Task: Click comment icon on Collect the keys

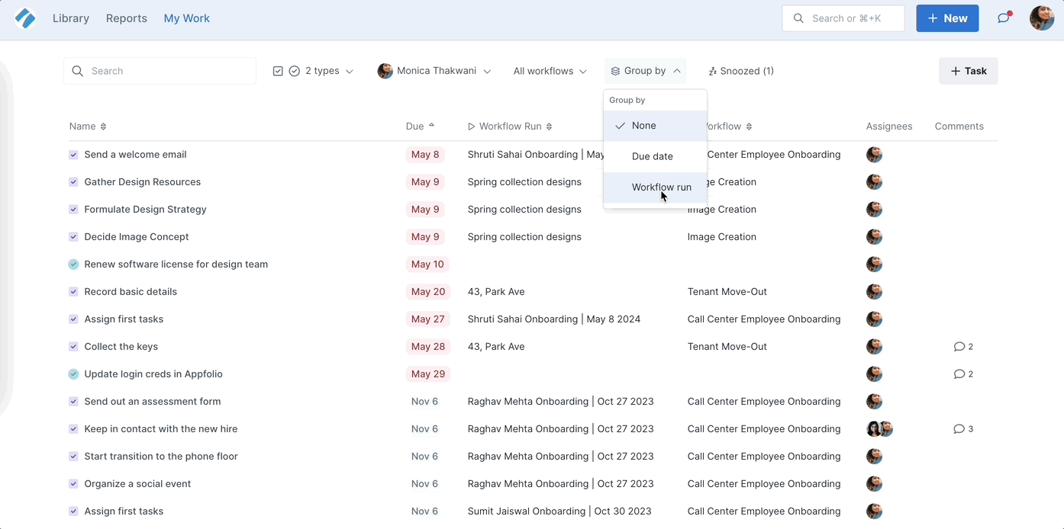Action: click(x=959, y=347)
